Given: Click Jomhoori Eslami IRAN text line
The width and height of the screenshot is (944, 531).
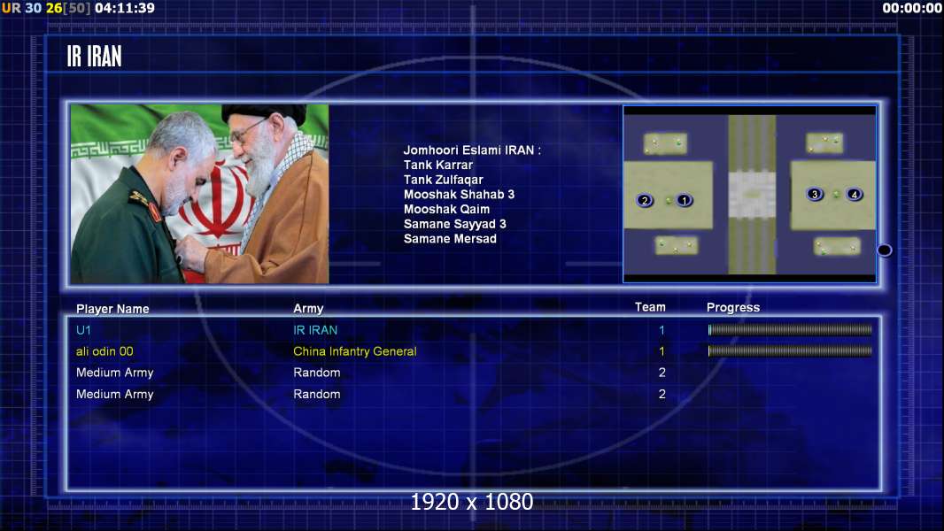Looking at the screenshot, I should pos(472,150).
